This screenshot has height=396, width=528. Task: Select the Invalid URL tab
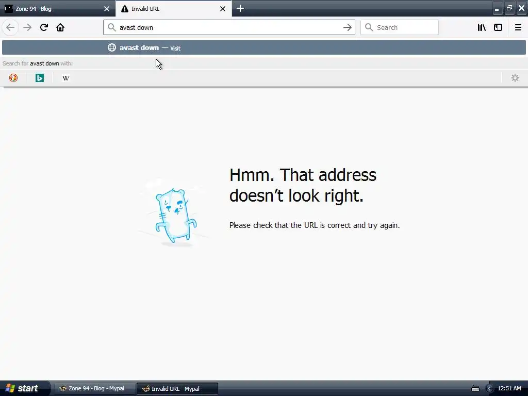[x=173, y=8]
